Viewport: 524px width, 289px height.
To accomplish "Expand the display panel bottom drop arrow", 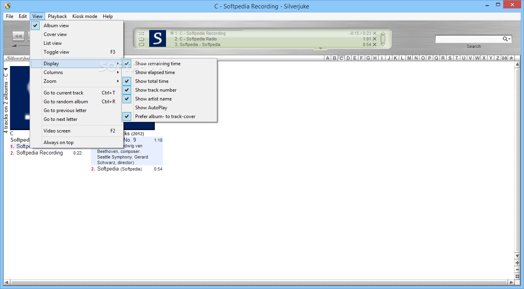I will pos(320,48).
